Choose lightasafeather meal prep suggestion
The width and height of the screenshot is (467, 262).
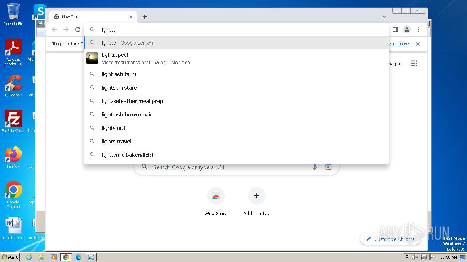point(236,101)
